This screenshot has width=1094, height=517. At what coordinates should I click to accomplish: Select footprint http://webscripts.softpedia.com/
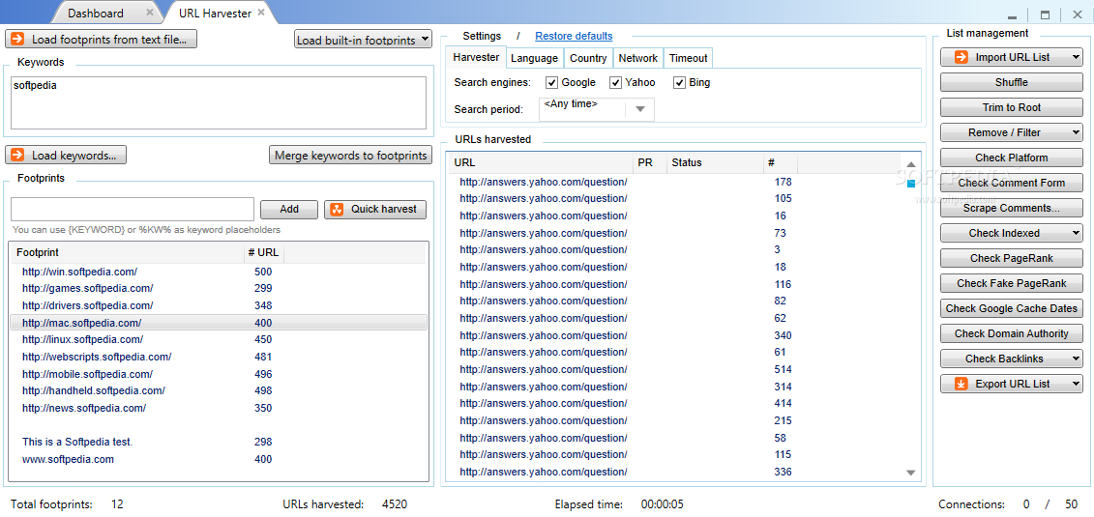(x=219, y=357)
